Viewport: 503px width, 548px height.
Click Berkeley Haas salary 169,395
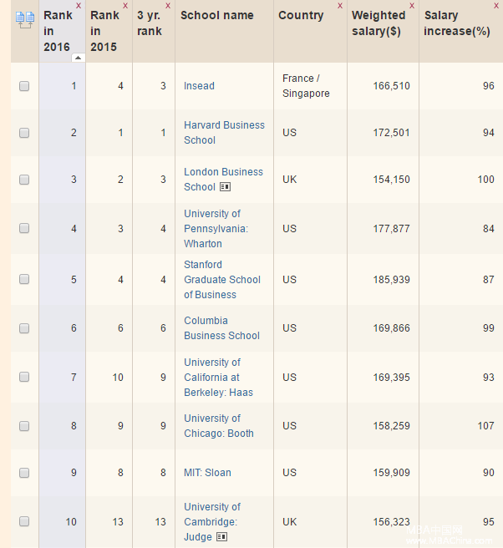coord(391,378)
